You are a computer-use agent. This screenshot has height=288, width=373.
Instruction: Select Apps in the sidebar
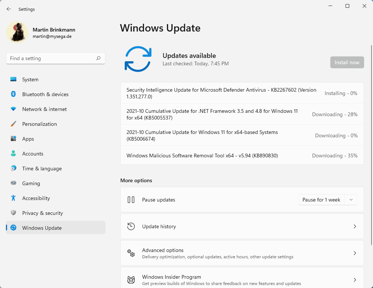coord(28,138)
